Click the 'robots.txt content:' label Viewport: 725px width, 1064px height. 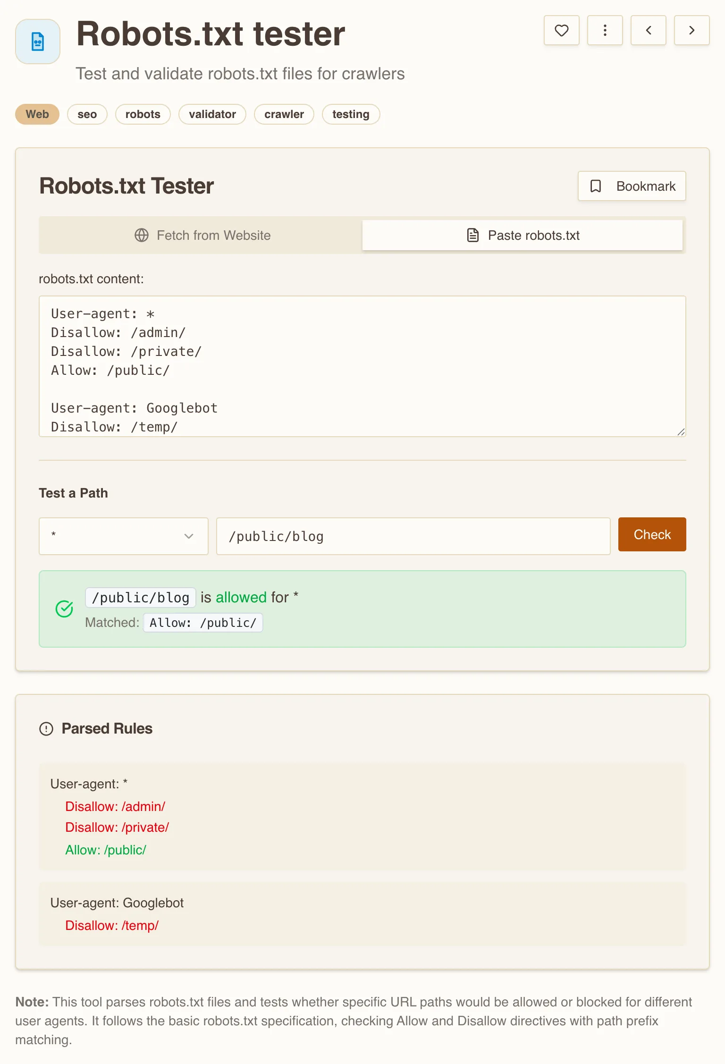coord(91,279)
